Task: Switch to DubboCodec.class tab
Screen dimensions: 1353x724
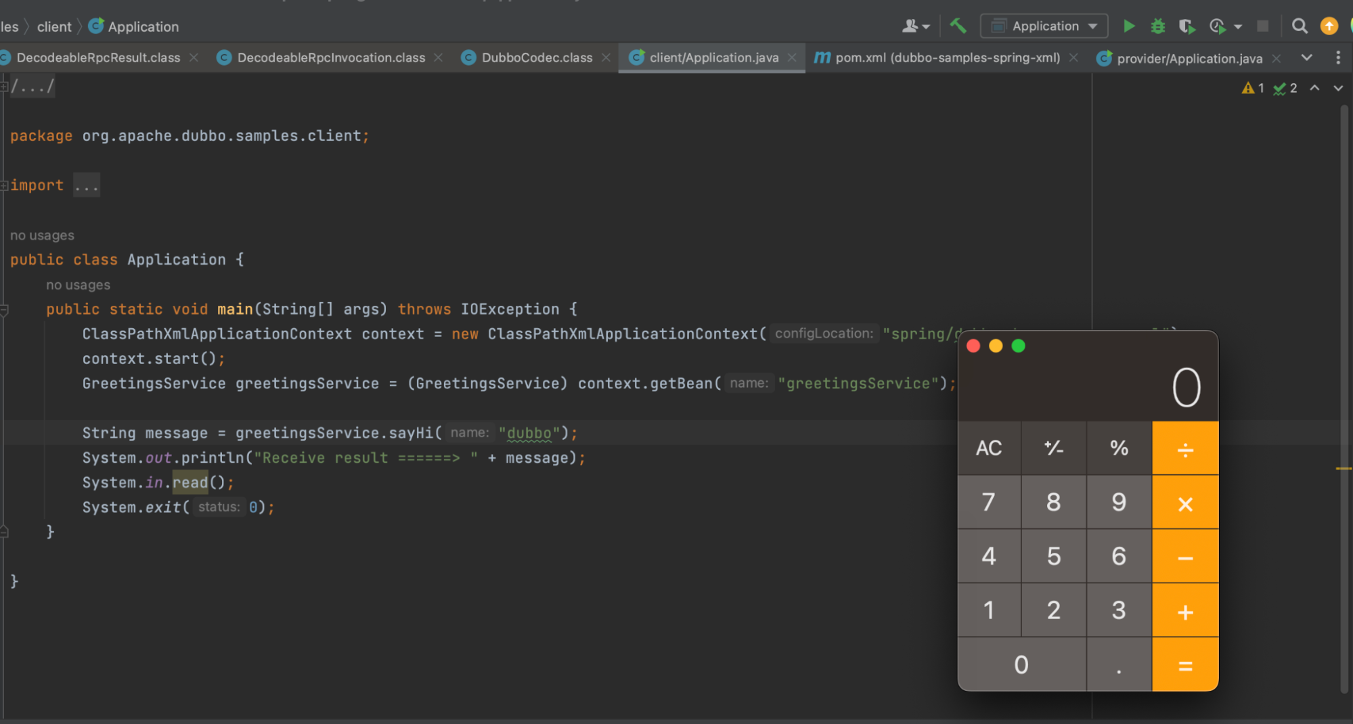Action: [x=536, y=58]
